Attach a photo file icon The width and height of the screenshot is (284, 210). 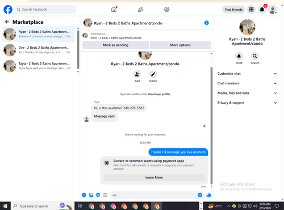[91, 195]
